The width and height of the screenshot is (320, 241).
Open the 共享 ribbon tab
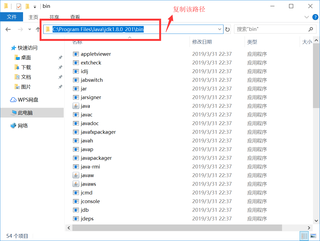[x=54, y=17]
